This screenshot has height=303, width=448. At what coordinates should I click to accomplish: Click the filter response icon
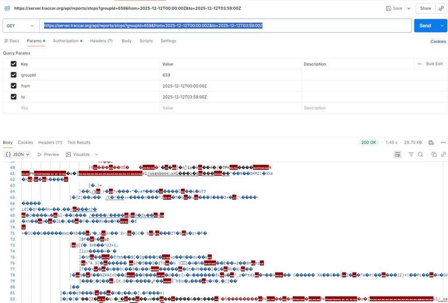click(411, 155)
